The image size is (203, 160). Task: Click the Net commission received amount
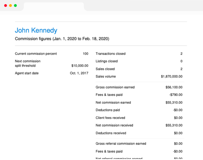[174, 125]
